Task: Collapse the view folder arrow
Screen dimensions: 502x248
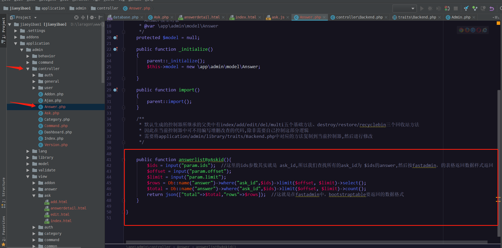Action: click(28, 177)
